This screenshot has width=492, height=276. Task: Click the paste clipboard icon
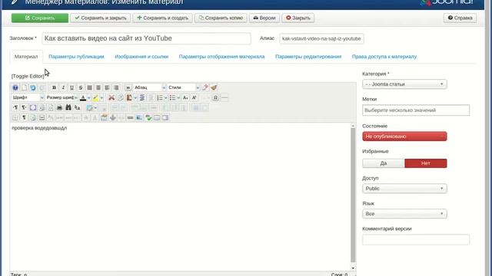(129, 97)
